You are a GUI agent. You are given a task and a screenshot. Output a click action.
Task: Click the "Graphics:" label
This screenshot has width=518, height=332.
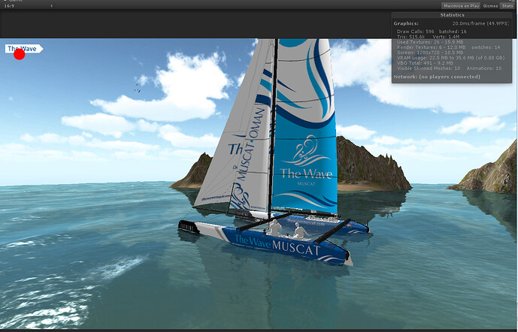point(406,23)
